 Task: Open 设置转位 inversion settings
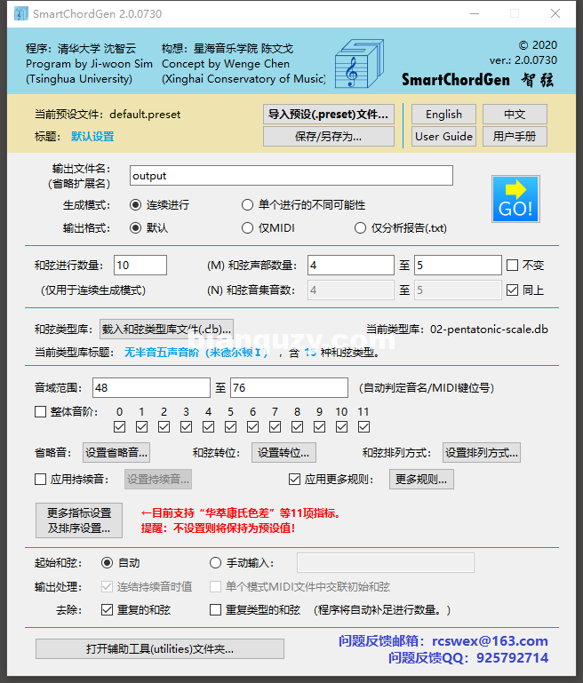click(284, 453)
